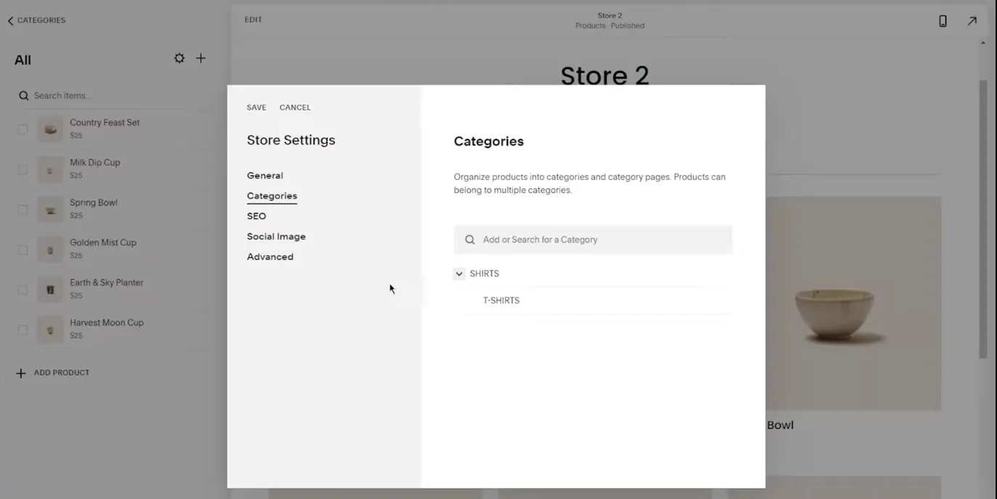Viewport: 997px width, 499px height.
Task: Open the General settings tab
Action: [265, 176]
